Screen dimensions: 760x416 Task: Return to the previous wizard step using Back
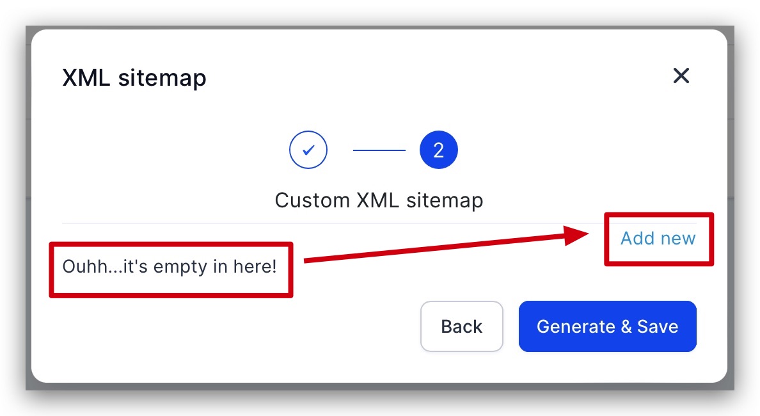(x=461, y=326)
